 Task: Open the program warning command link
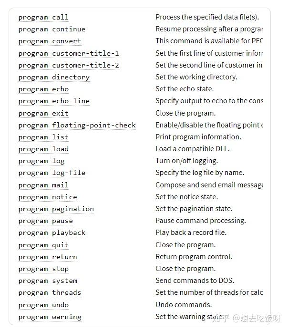tap(50, 317)
